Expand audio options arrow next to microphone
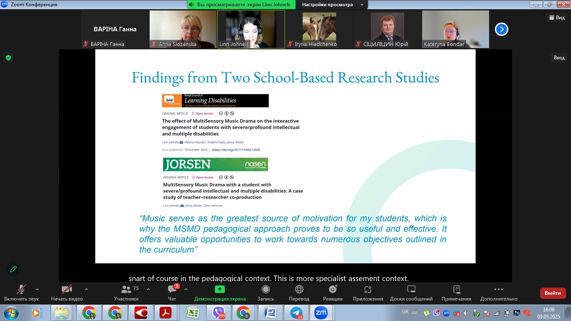 pyautogui.click(x=37, y=289)
